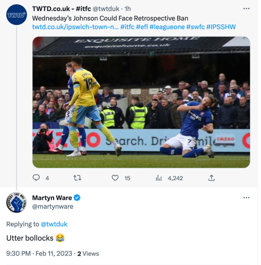This screenshot has width=261, height=265.
Task: Open the TWTD round profile avatar
Action: (16, 15)
